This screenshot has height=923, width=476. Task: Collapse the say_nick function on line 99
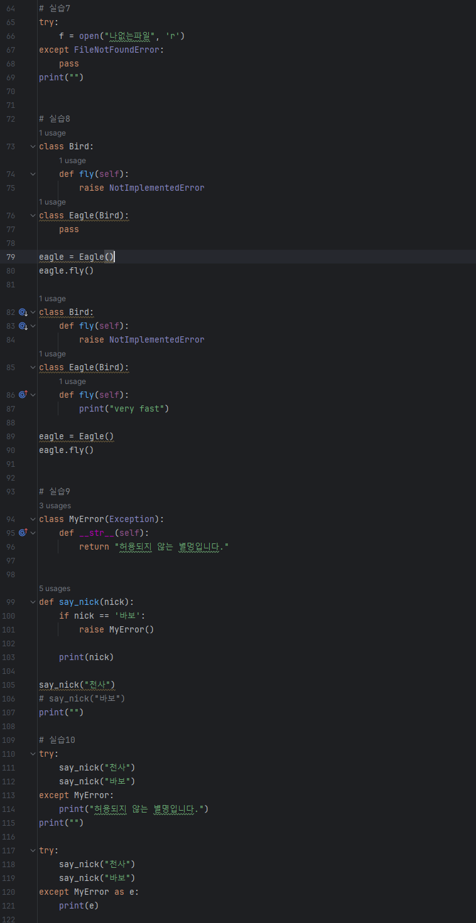pos(33,602)
